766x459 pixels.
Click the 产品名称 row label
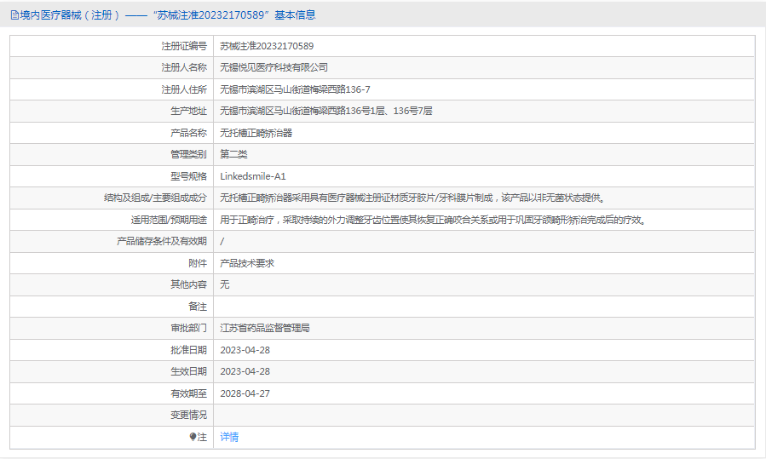click(x=188, y=133)
